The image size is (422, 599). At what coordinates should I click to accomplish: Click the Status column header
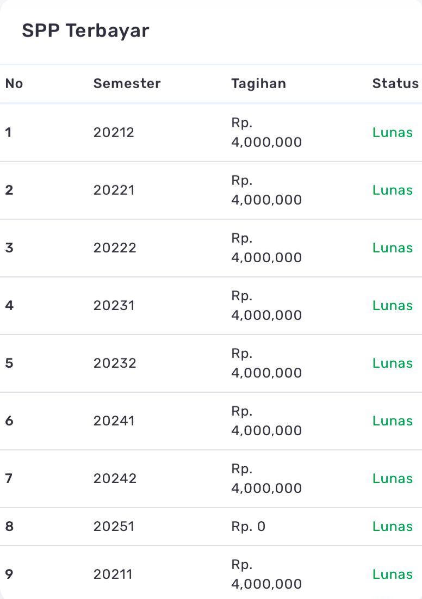coord(395,84)
